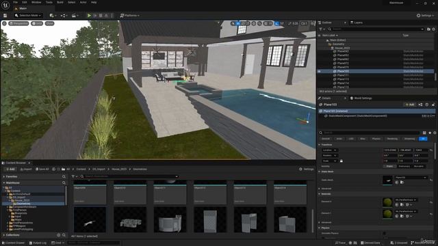This screenshot has width=438, height=246.
Task: Open the Output Log from the status bar
Action: click(x=38, y=243)
